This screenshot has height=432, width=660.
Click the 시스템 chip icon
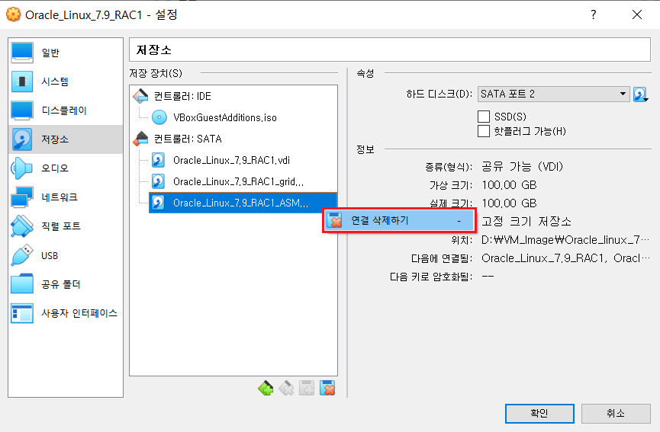click(x=22, y=82)
